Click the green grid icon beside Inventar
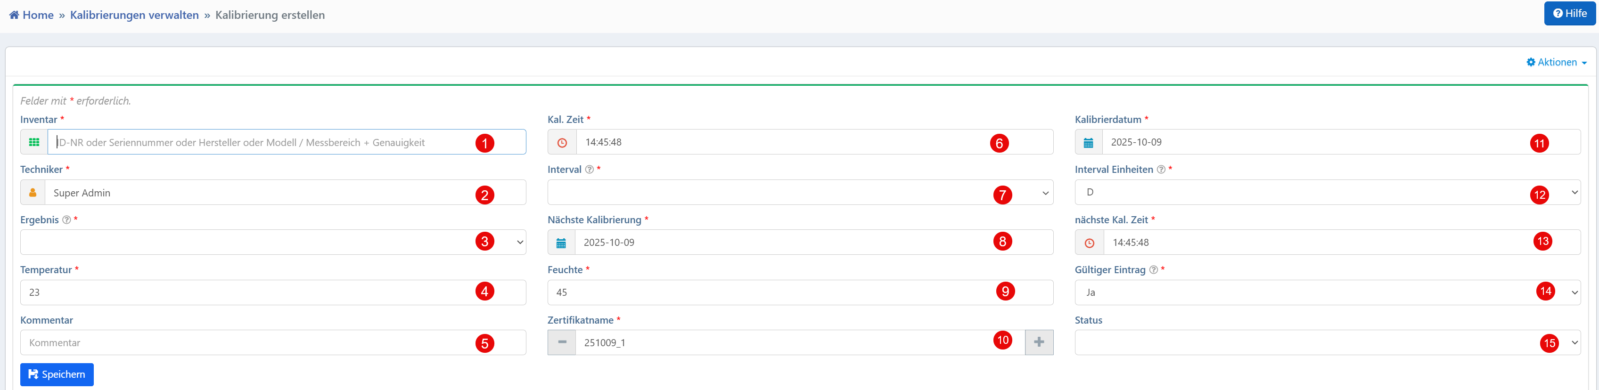The image size is (1599, 390). pyautogui.click(x=34, y=142)
